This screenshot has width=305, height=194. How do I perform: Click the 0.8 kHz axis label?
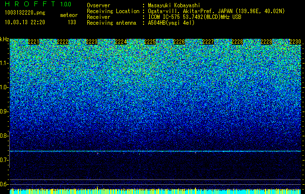tap(4, 136)
